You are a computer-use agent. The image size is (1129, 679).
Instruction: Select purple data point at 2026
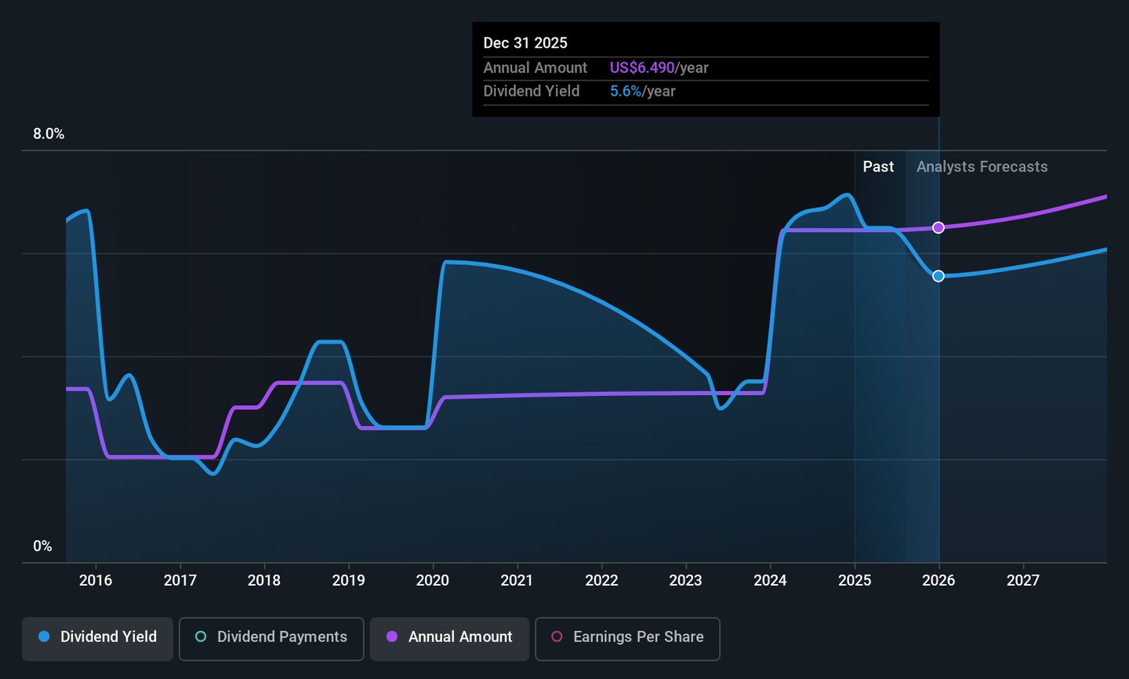tap(938, 227)
